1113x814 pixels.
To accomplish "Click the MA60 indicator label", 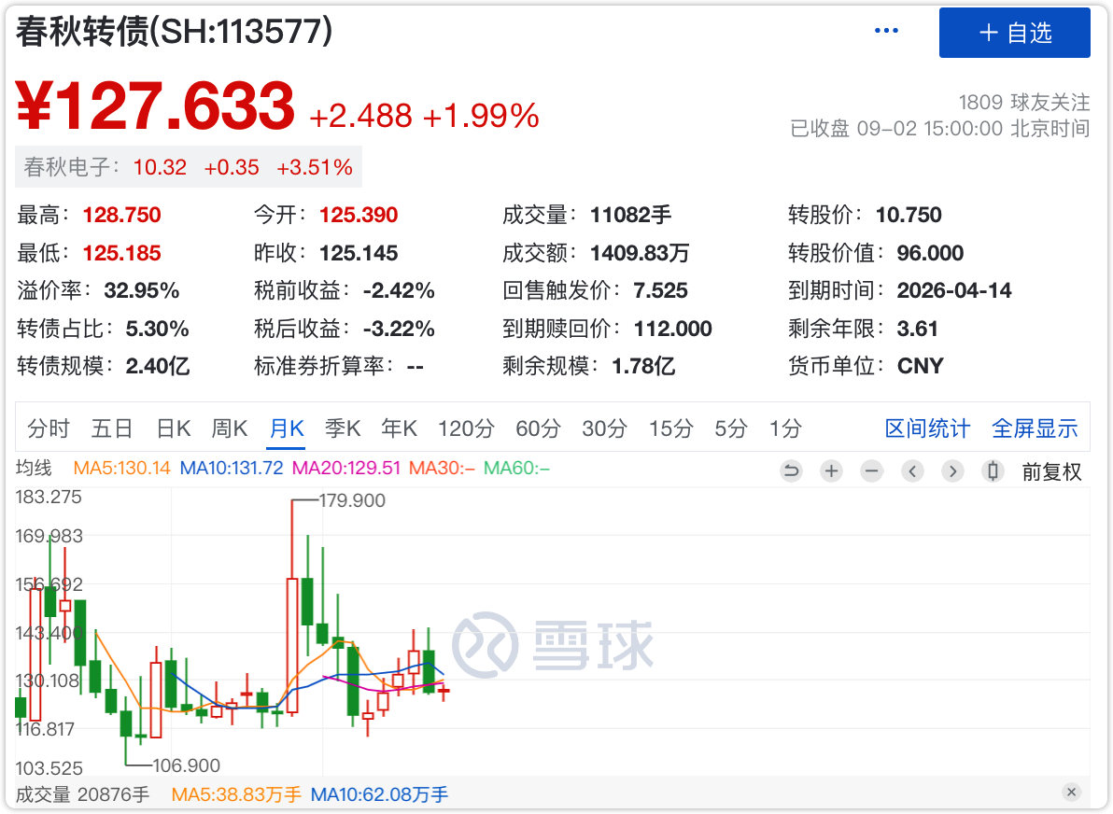I will (x=516, y=468).
